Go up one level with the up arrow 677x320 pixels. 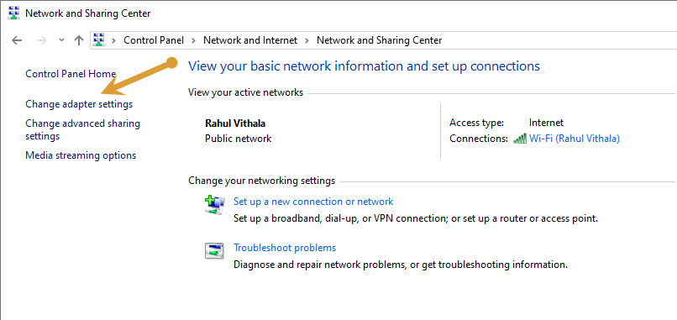pos(79,40)
